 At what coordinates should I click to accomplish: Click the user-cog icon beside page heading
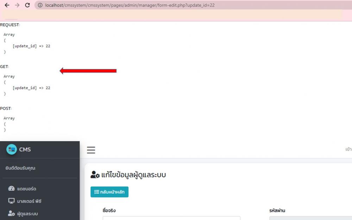(95, 175)
